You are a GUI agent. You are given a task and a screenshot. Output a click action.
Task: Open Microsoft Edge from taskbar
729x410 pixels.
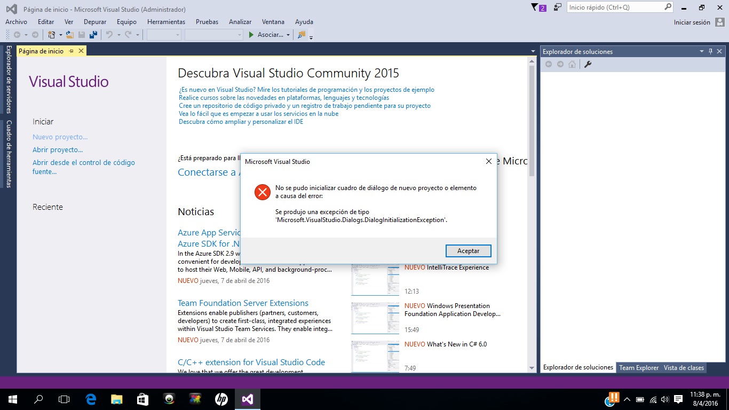click(91, 399)
